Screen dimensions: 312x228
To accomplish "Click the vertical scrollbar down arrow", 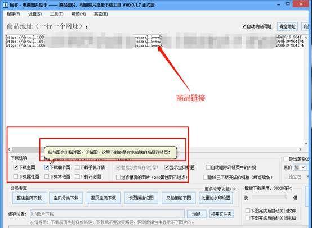I will [x=306, y=143].
